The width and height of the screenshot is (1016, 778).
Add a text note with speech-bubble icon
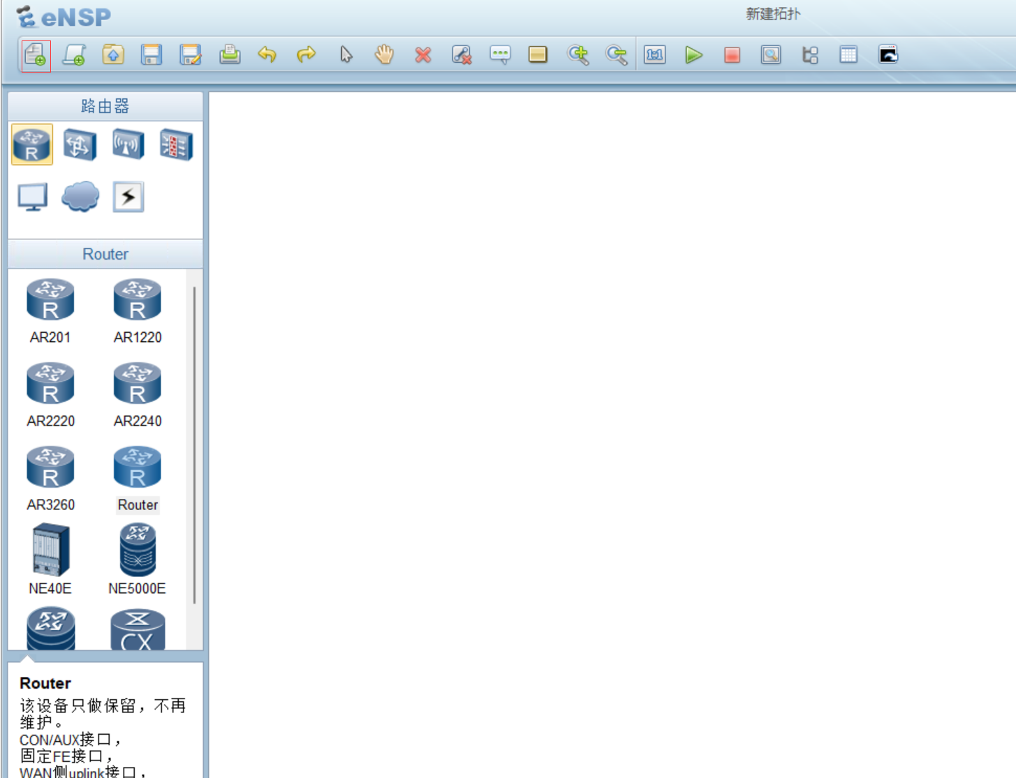[500, 55]
